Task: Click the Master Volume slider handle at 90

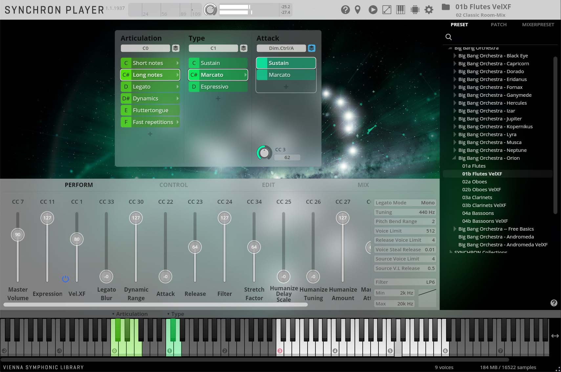Action: [18, 235]
